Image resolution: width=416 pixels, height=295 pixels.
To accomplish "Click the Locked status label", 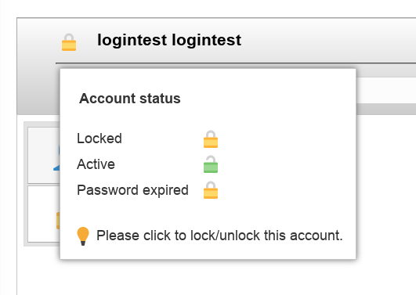I will tap(99, 139).
